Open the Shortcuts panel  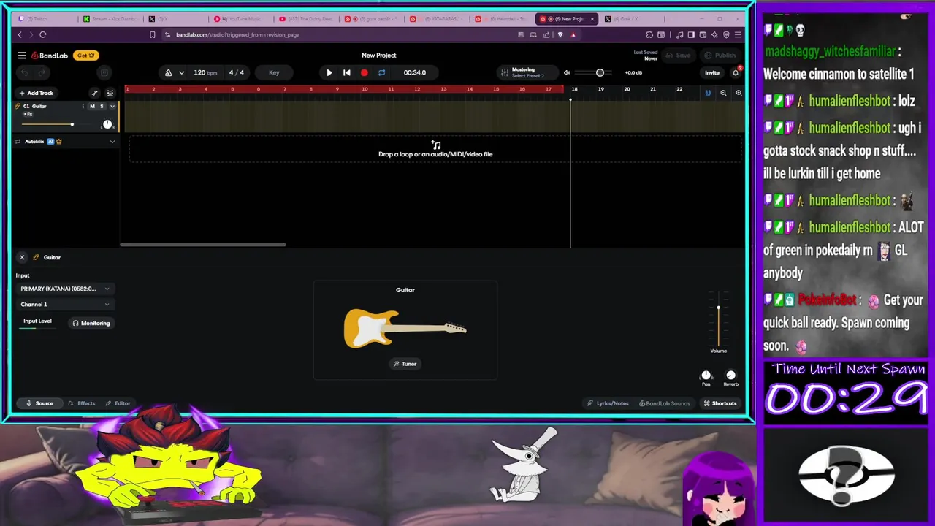point(720,403)
